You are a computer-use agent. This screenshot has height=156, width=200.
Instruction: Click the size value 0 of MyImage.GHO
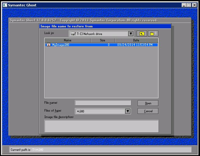pos(108,45)
